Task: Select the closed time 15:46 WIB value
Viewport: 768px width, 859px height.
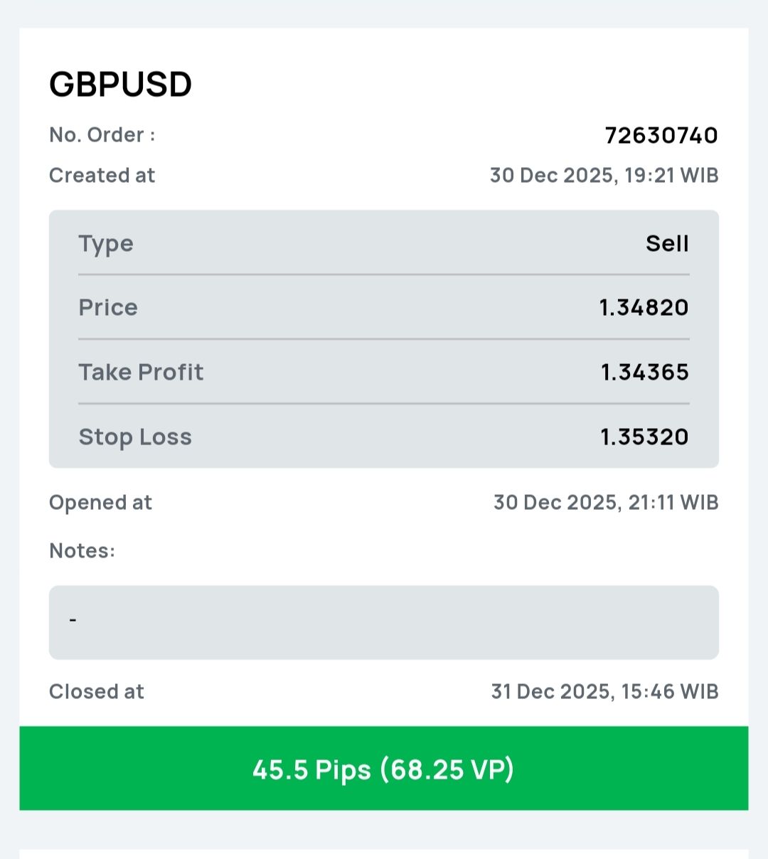Action: 604,691
